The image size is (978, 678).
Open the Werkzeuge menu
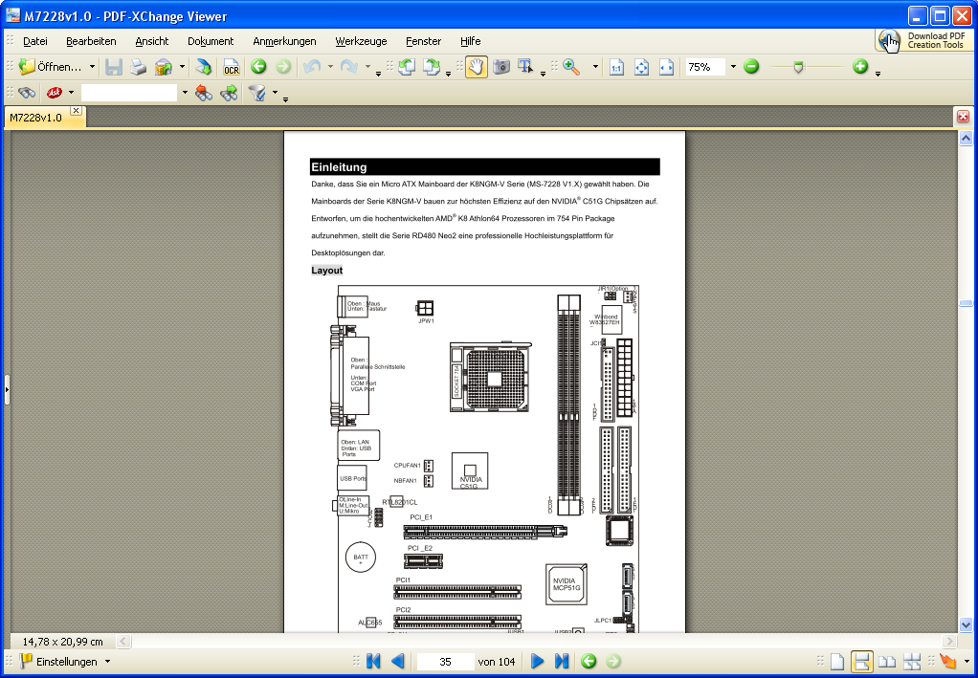click(x=361, y=41)
